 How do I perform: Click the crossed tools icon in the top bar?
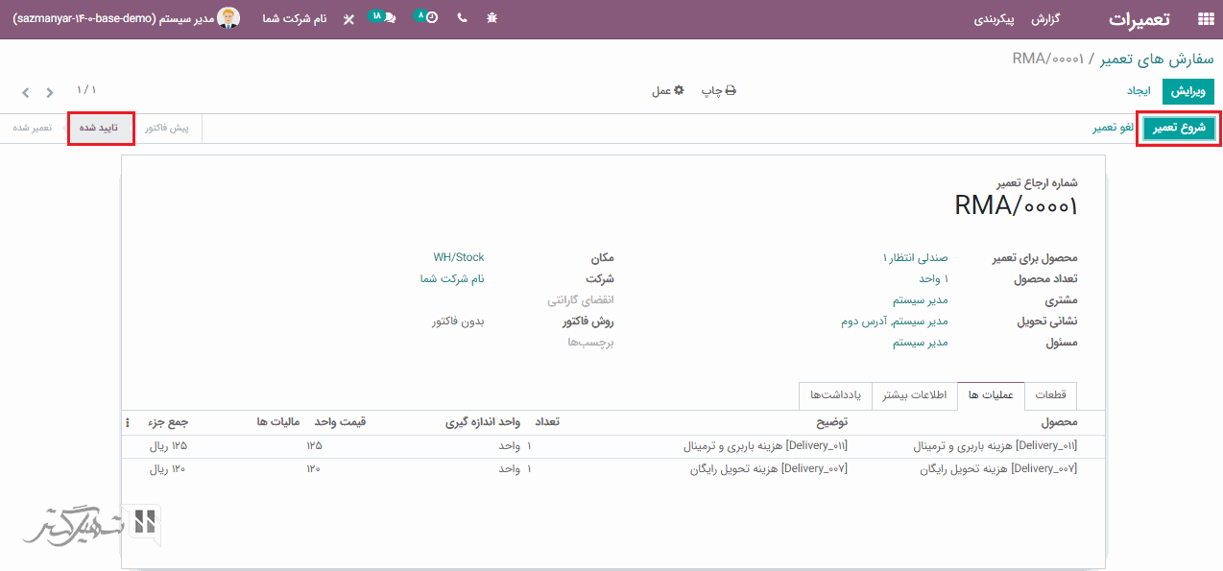coord(348,19)
